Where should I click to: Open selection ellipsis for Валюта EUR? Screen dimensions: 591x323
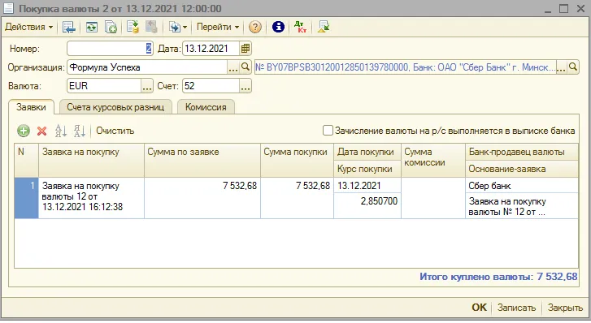click(x=147, y=86)
